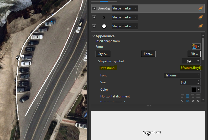Toggle the S marker layer checkbox
The height and width of the screenshot is (140, 208).
(94, 17)
